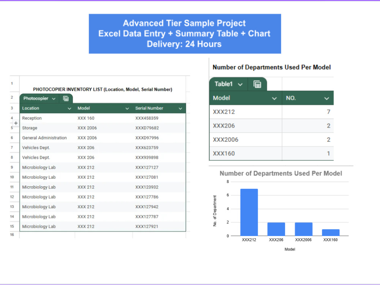The image size is (380, 285).
Task: Select the Storage location cell
Action: [x=47, y=128]
